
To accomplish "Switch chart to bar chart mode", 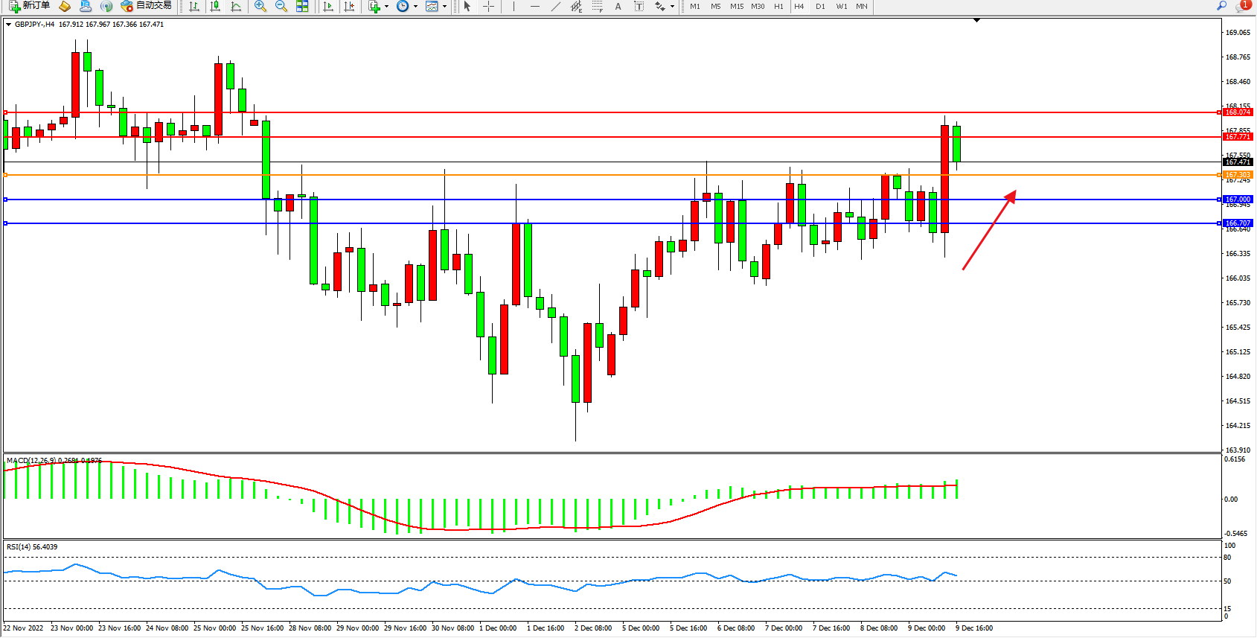I will pos(194,6).
